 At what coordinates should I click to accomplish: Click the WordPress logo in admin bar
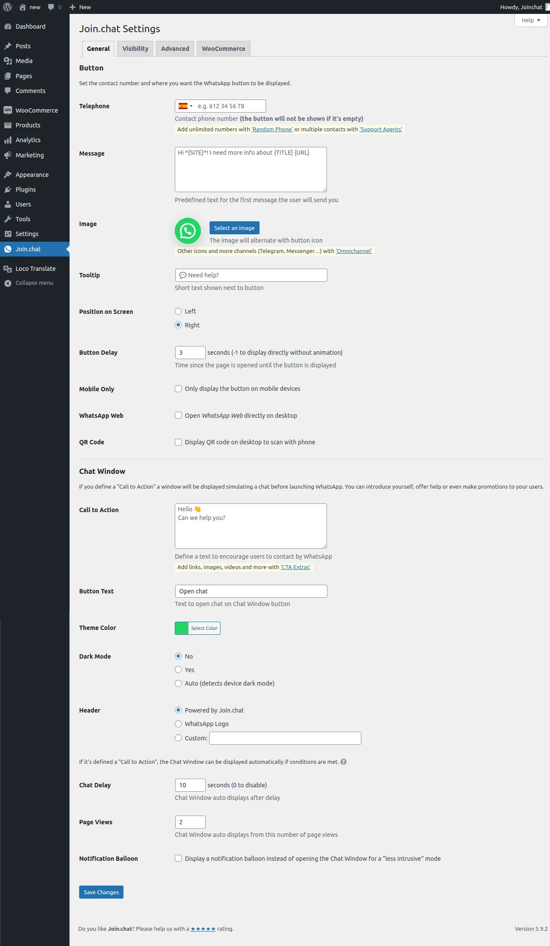(x=7, y=7)
